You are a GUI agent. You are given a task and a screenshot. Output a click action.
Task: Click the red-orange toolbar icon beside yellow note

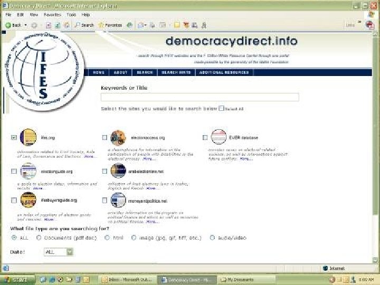click(x=186, y=25)
